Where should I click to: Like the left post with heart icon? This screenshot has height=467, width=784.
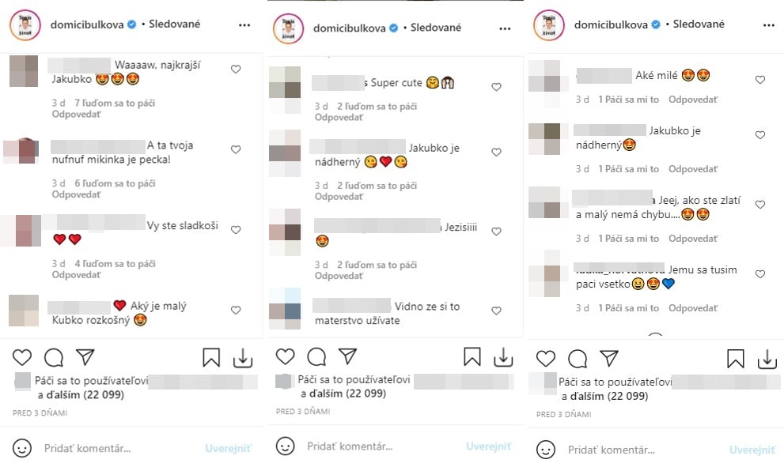coord(22,357)
